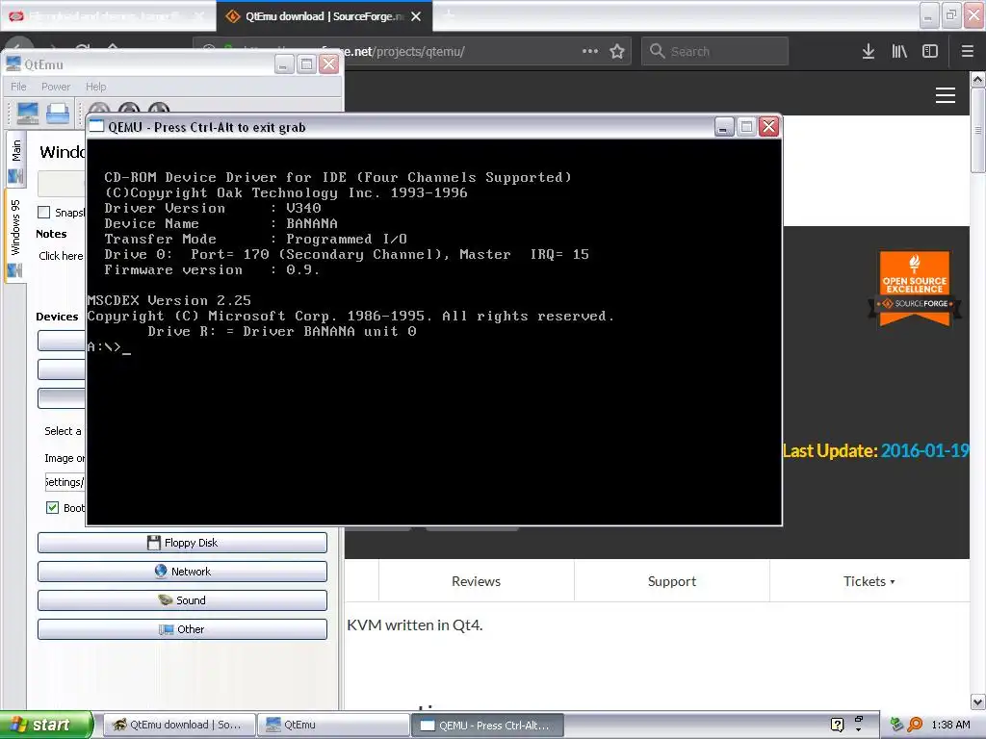
Task: Switch to QtEmu taskbar button
Action: tap(333, 725)
